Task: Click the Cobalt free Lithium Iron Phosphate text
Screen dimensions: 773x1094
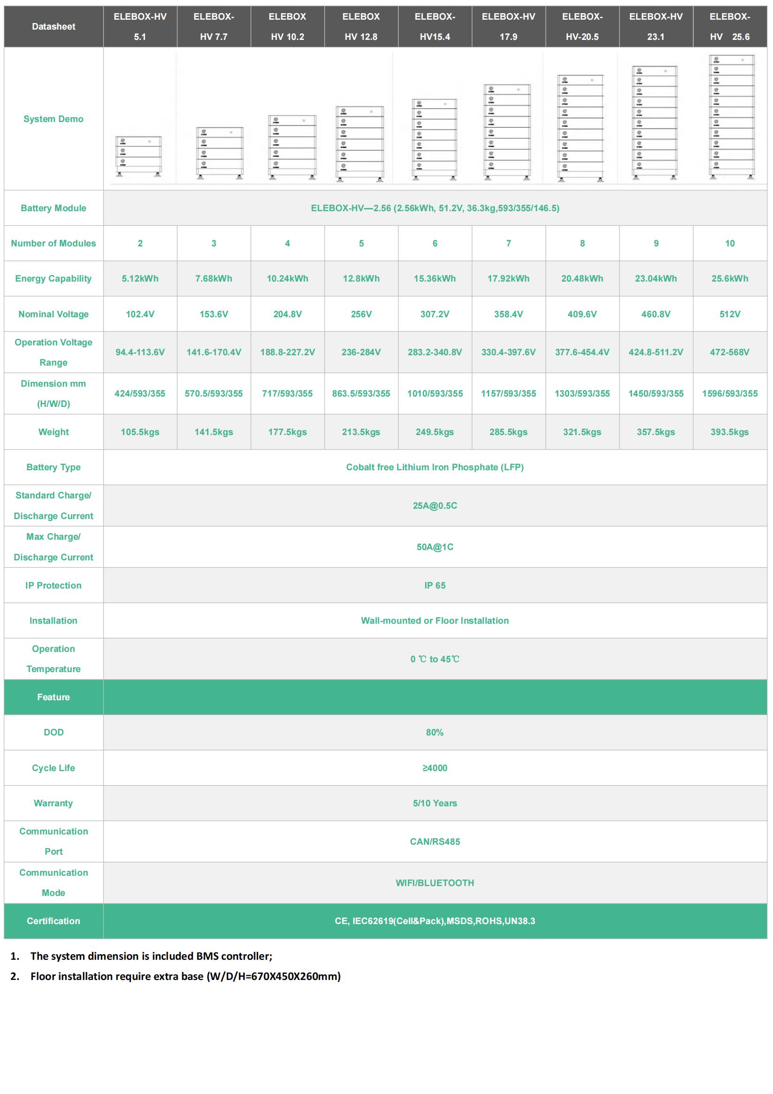Action: tap(434, 467)
